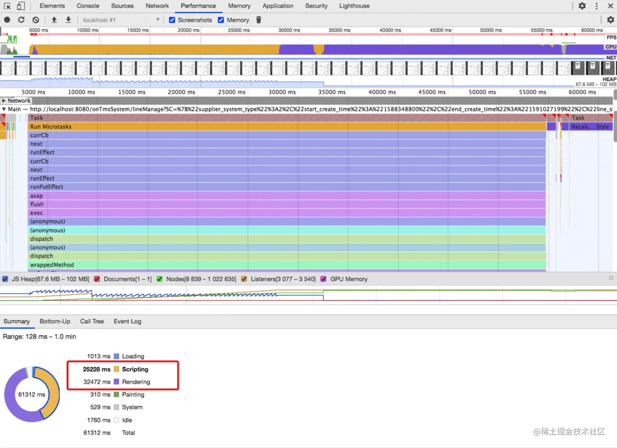This screenshot has width=617, height=448.
Task: Open the Network tab
Action: pos(157,6)
